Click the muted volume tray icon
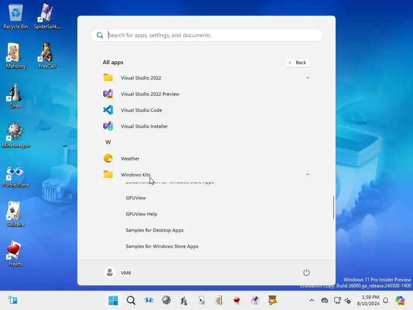Viewport: 413px width, 310px height. (348, 300)
